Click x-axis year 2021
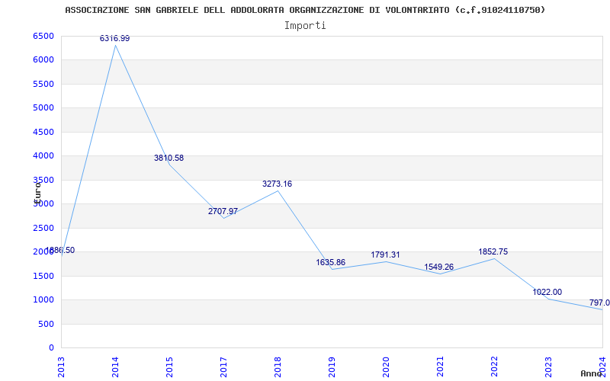The image size is (610, 381). click(440, 367)
